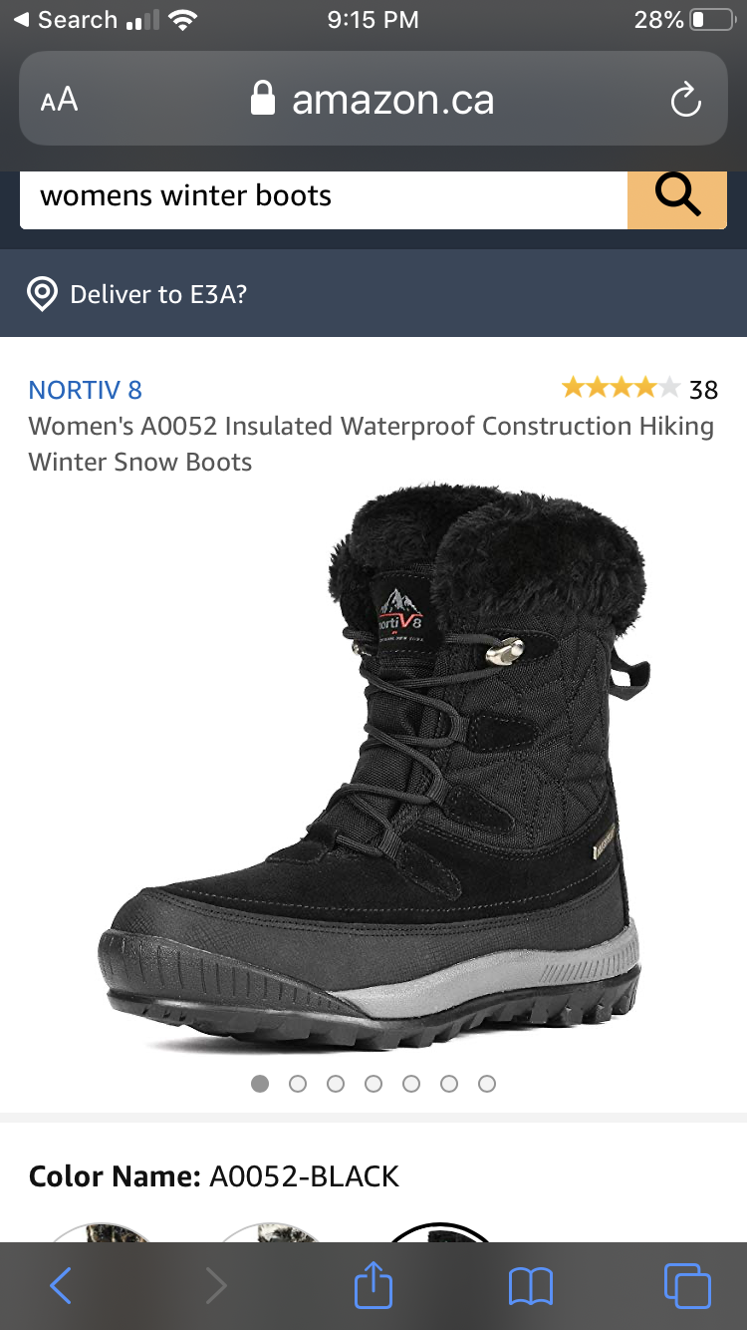
Task: Open the bookmarks book icon
Action: [530, 1287]
